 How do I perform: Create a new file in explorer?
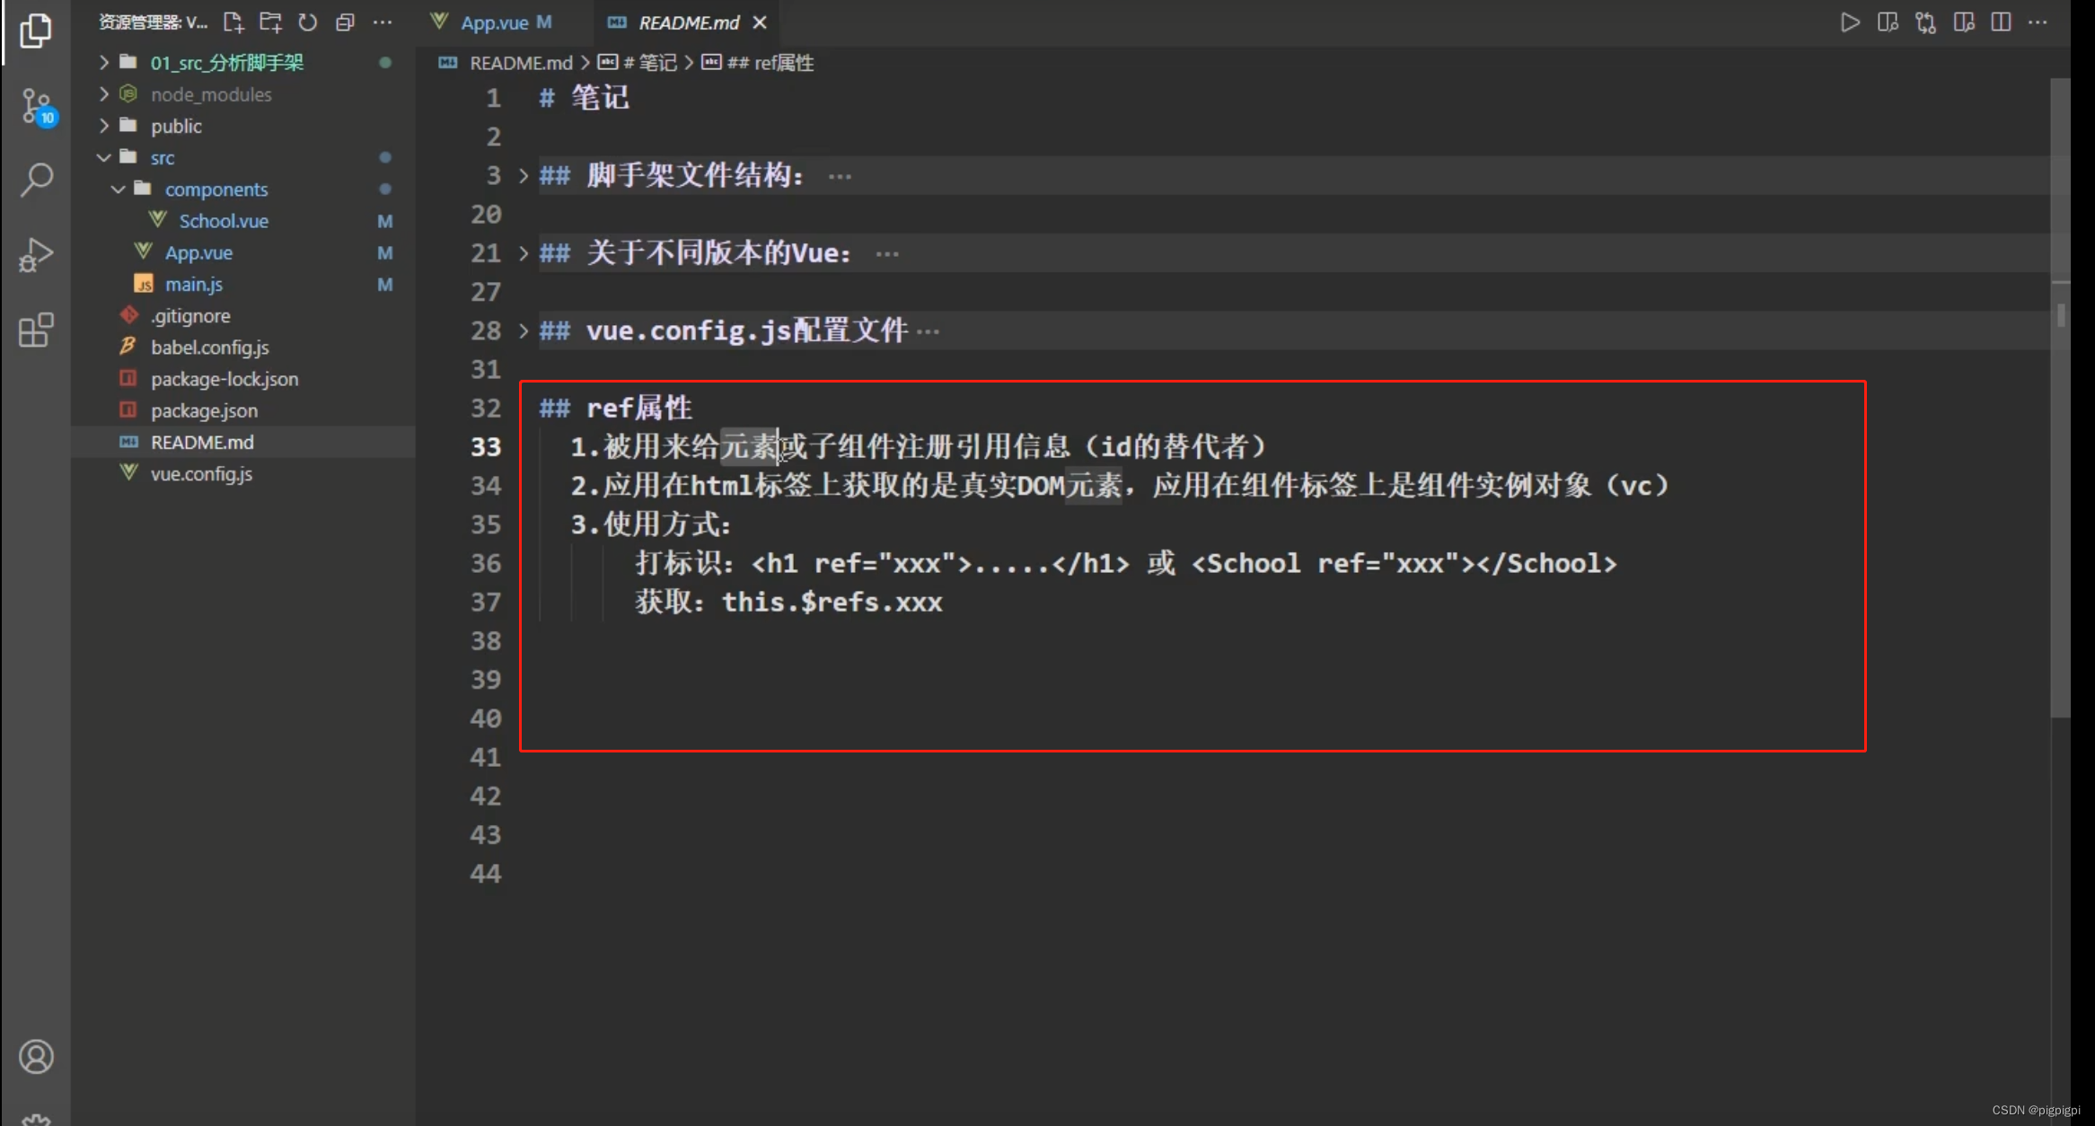pos(233,22)
